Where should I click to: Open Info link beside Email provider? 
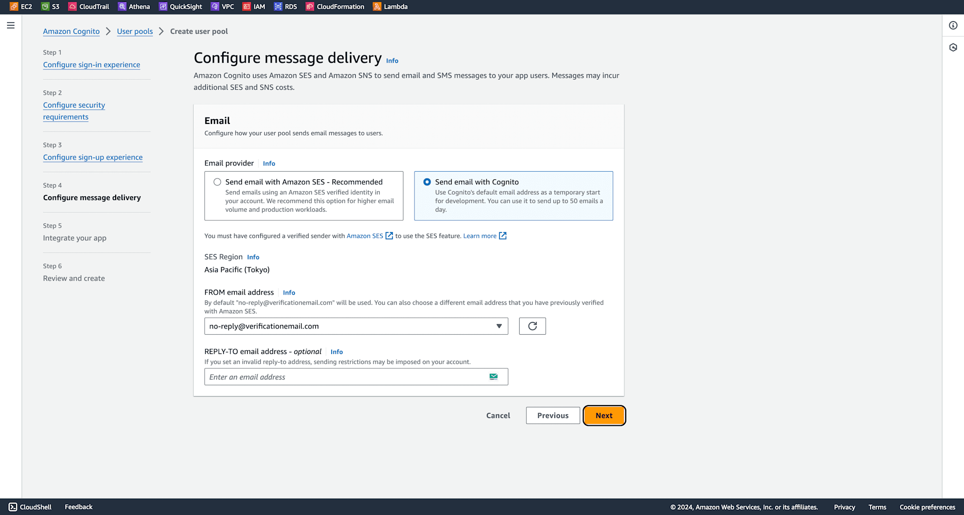coord(269,163)
